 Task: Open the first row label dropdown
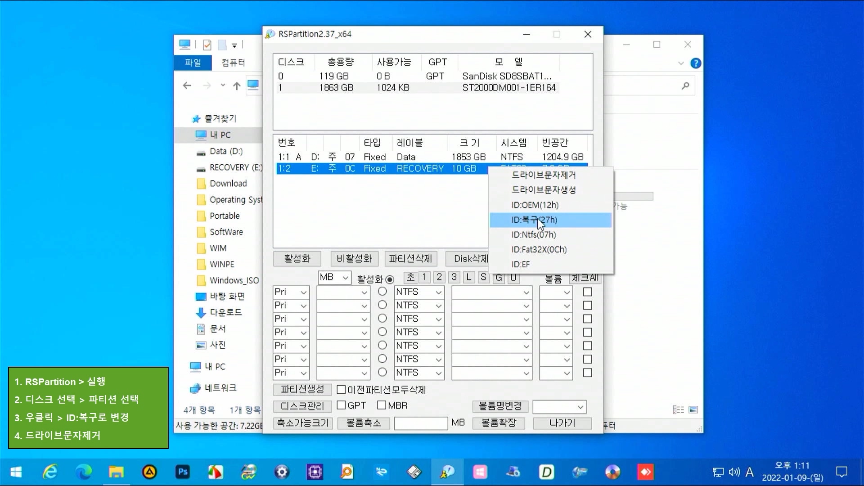[x=492, y=292]
